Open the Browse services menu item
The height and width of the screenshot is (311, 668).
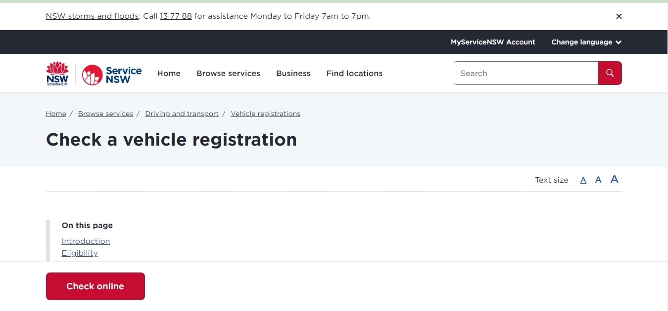pyautogui.click(x=228, y=73)
